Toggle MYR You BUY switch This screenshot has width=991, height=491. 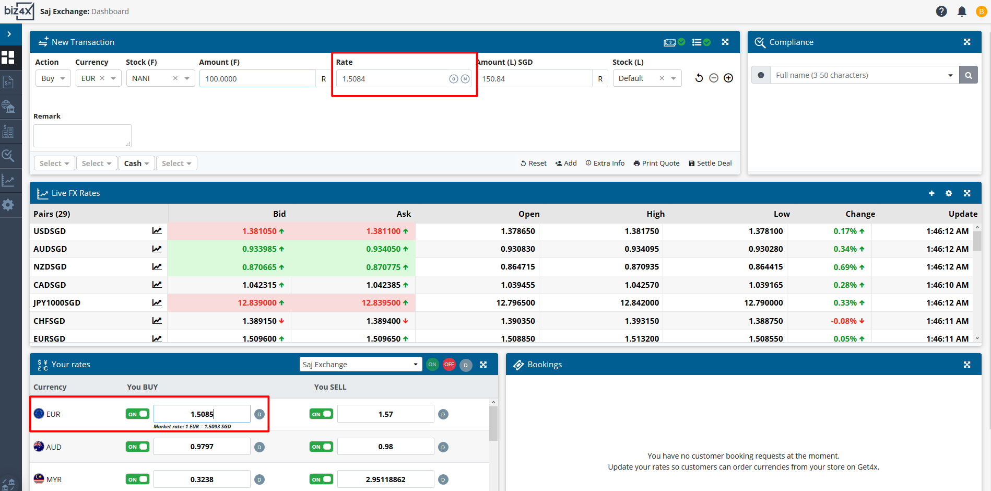pos(137,479)
